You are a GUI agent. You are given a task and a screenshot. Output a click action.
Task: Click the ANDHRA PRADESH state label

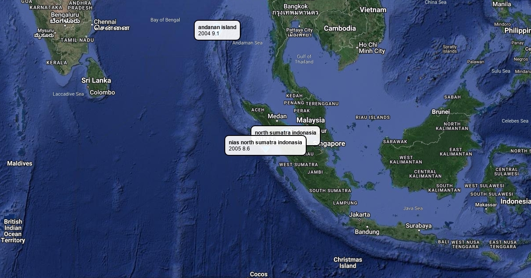point(80,5)
